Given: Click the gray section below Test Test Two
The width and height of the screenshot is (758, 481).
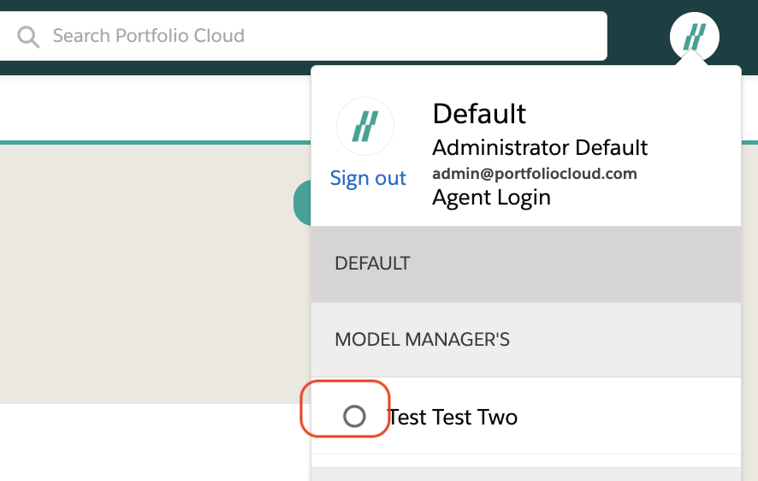Looking at the screenshot, I should 525,474.
